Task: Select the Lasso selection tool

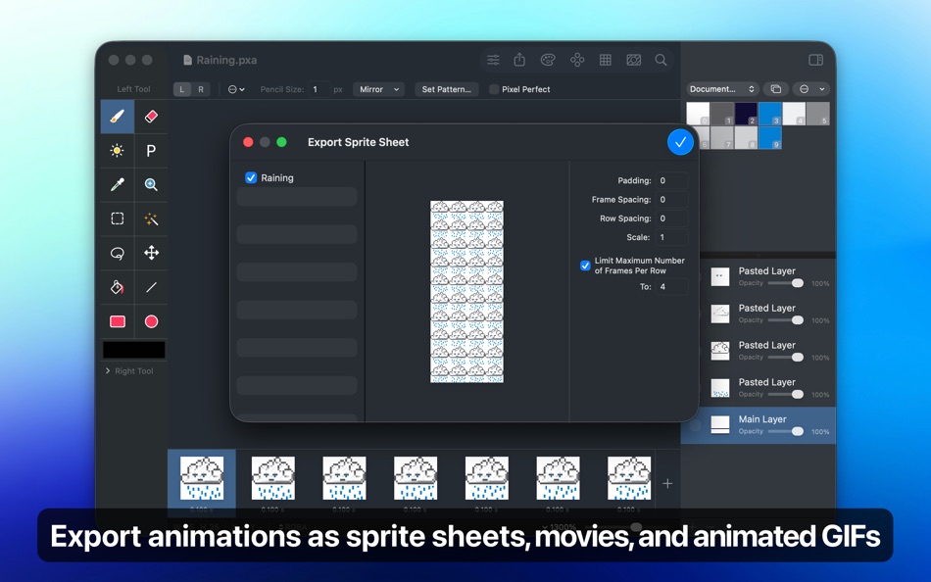Action: point(117,254)
